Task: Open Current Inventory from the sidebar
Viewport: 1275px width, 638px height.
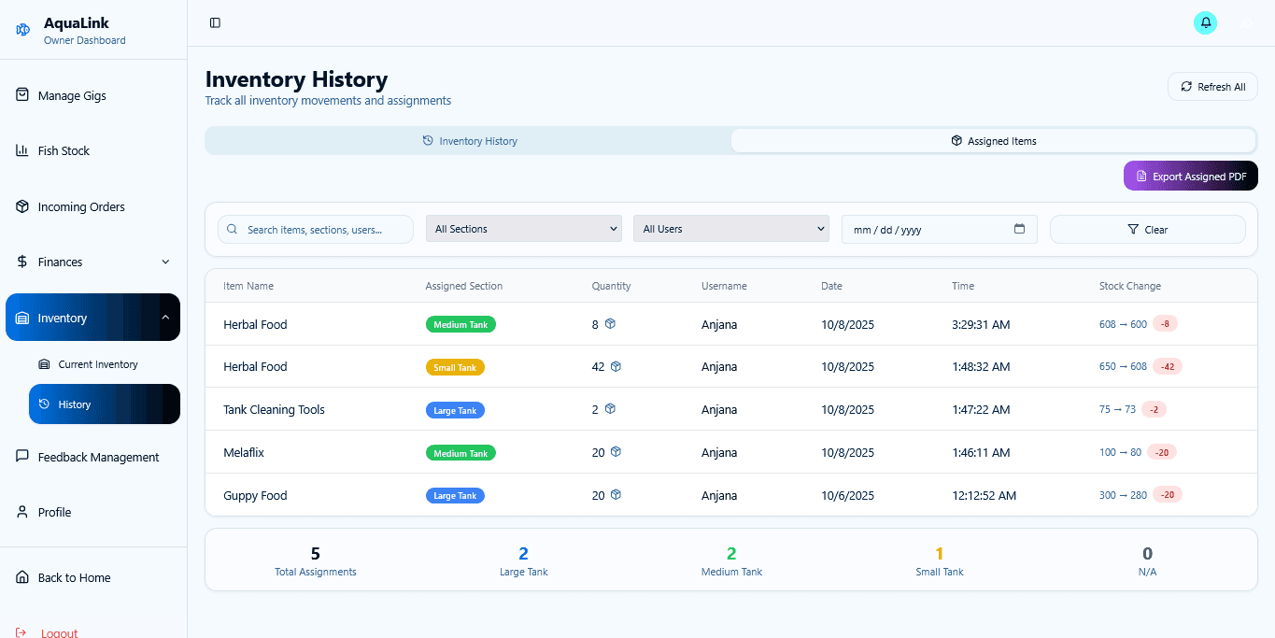Action: click(97, 363)
